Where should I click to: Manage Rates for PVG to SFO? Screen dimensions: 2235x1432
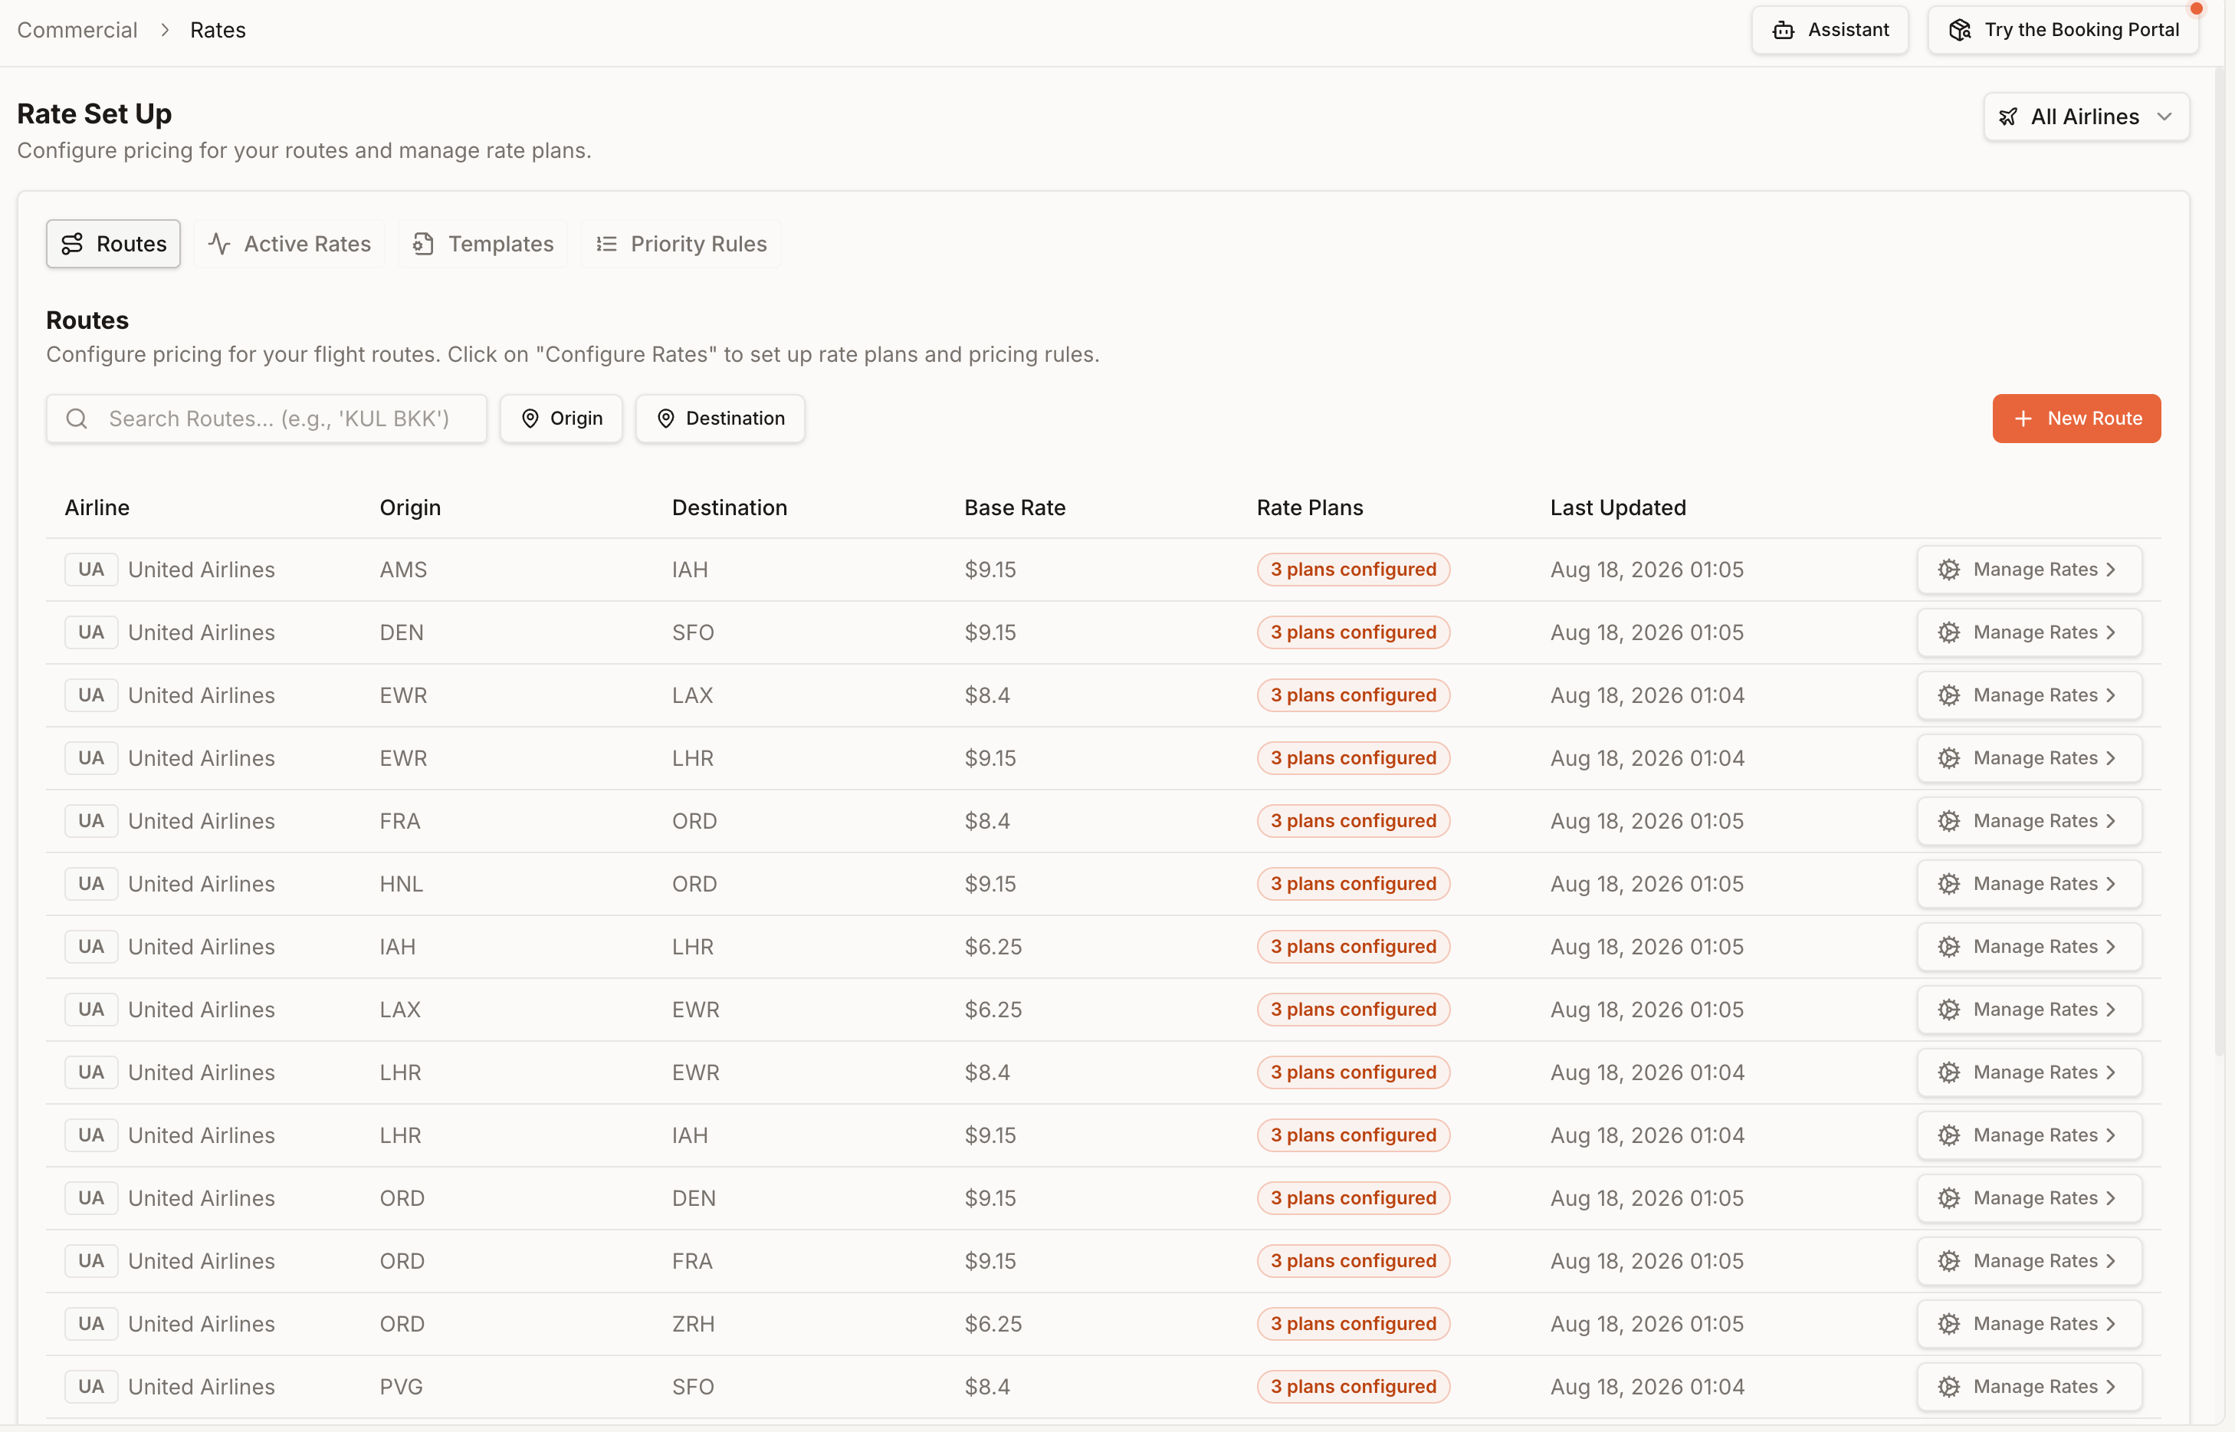tap(2030, 1387)
